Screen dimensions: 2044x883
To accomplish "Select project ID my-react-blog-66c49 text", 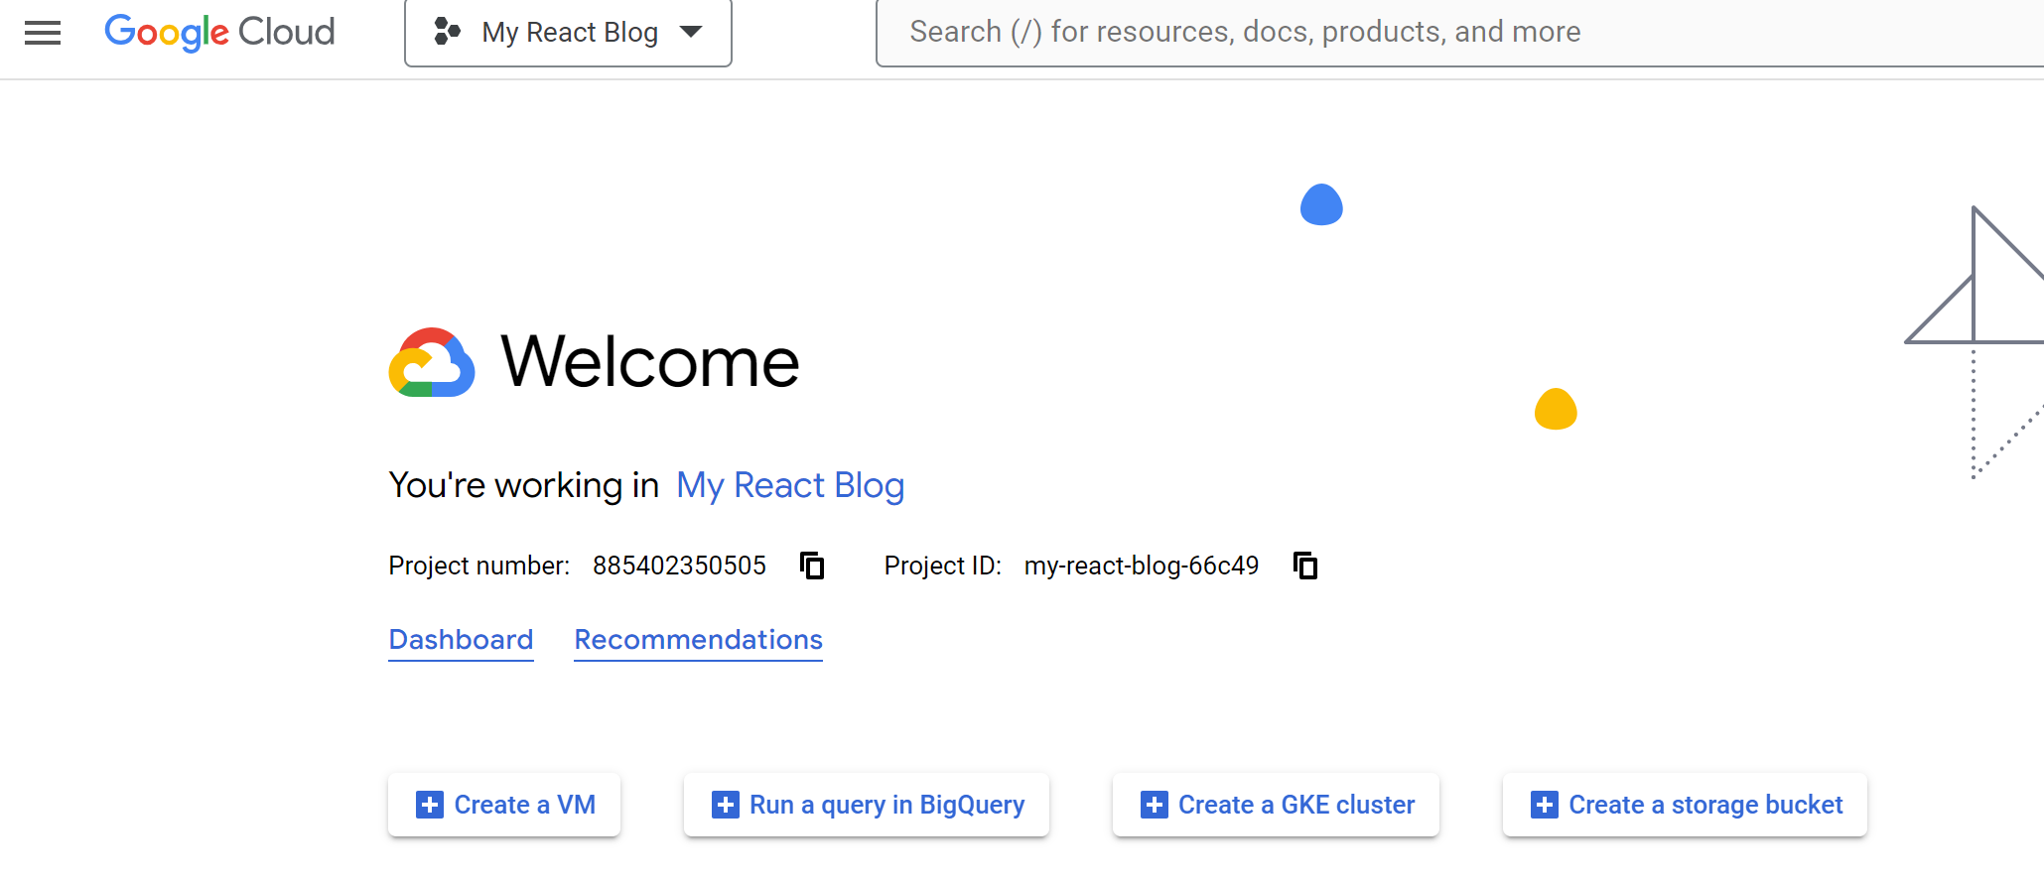I will (1142, 566).
